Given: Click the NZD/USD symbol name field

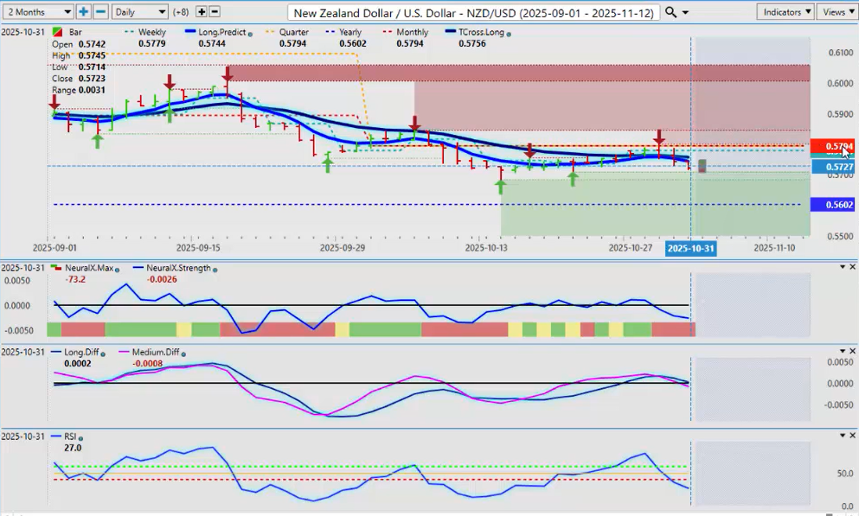Looking at the screenshot, I should tap(474, 12).
